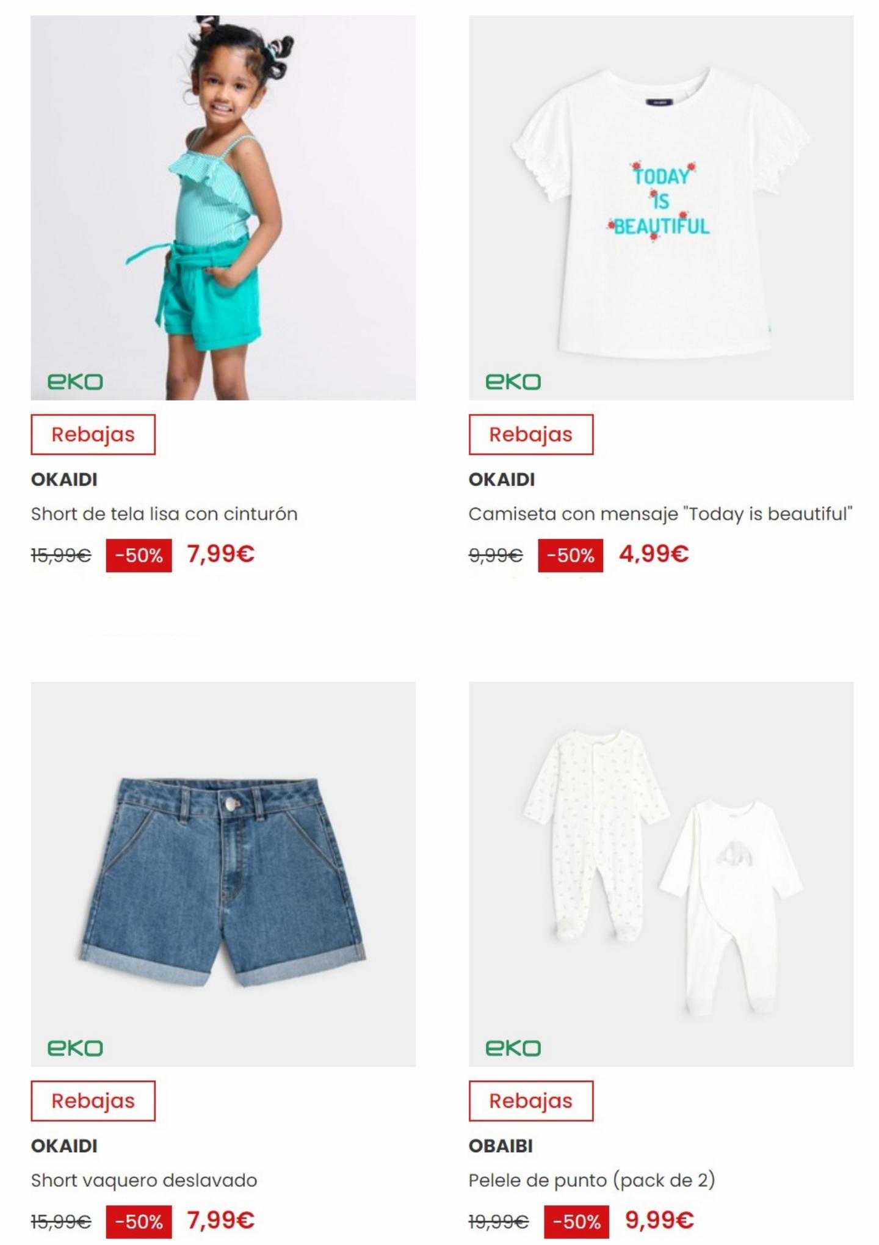Image resolution: width=879 pixels, height=1245 pixels.
Task: Click the eko logo on white t-shirt image
Action: (x=513, y=382)
